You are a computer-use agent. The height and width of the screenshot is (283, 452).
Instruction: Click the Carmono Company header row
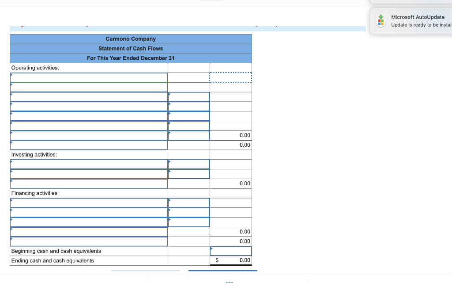130,39
